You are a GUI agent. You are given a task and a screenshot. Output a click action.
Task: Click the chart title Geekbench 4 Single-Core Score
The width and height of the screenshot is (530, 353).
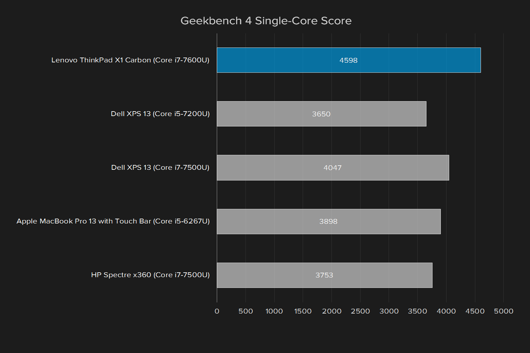tap(266, 21)
